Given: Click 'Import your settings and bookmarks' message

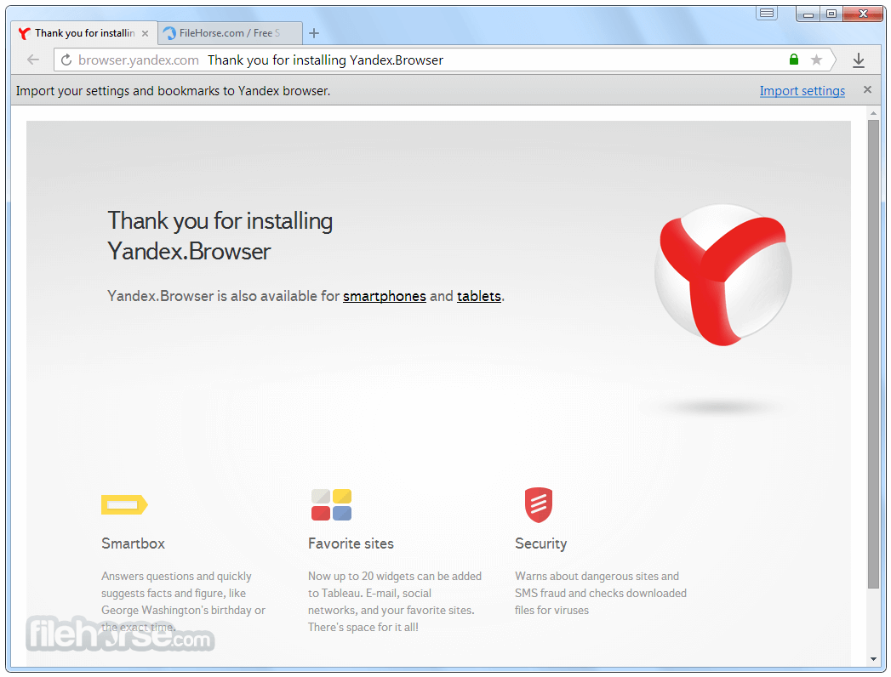Looking at the screenshot, I should [173, 91].
